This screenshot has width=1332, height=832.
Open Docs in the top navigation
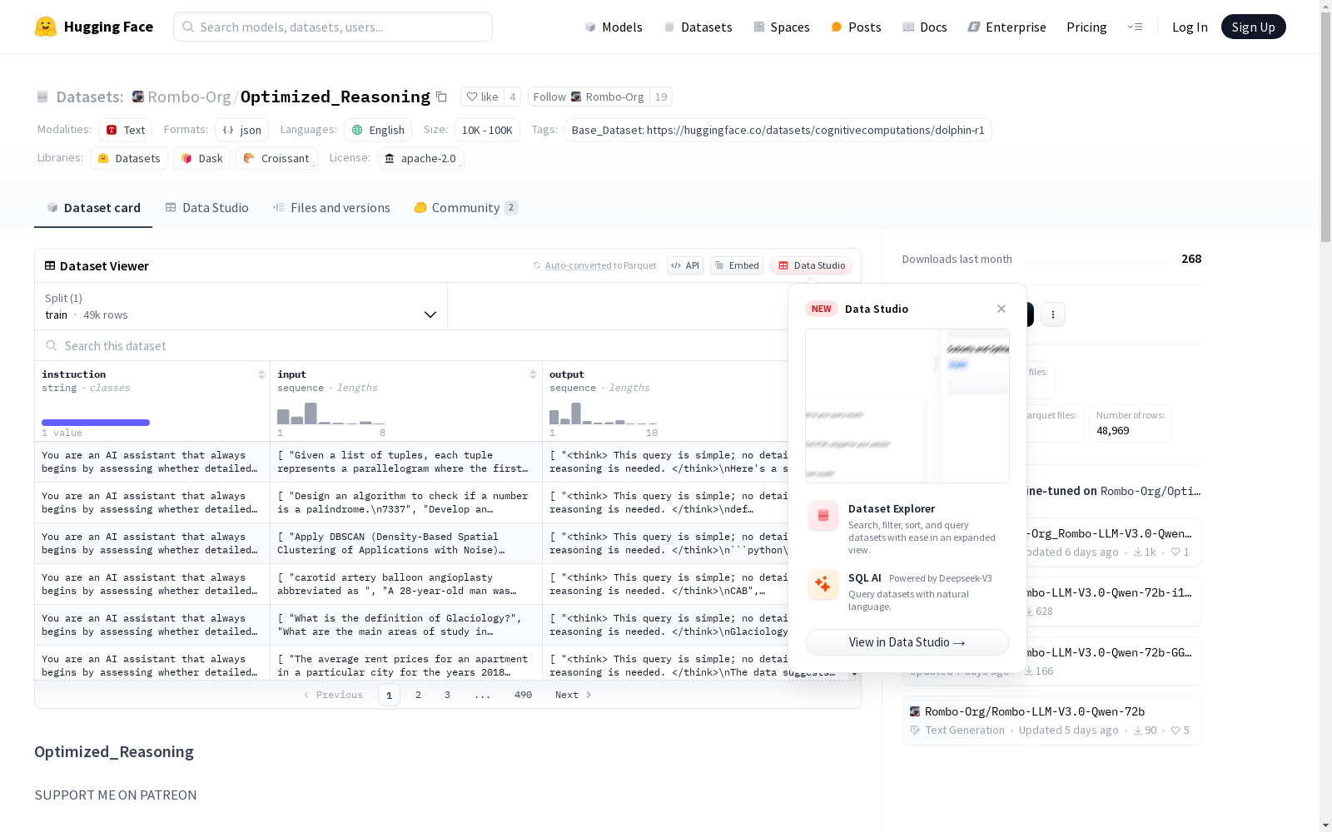click(x=925, y=27)
